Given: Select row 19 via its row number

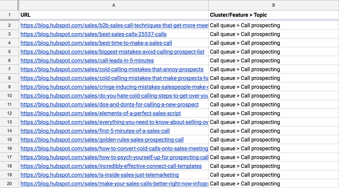Looking at the screenshot, I should tap(9, 175).
